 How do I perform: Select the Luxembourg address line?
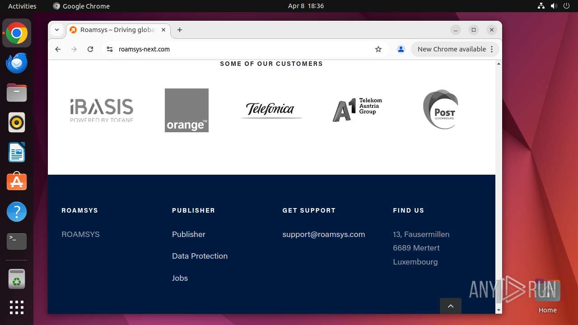point(415,262)
